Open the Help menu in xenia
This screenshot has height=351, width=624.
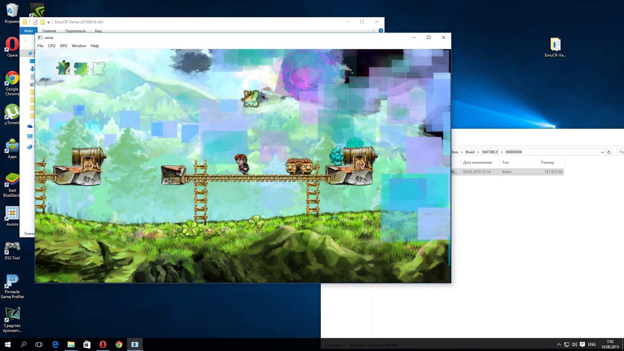pyautogui.click(x=95, y=46)
